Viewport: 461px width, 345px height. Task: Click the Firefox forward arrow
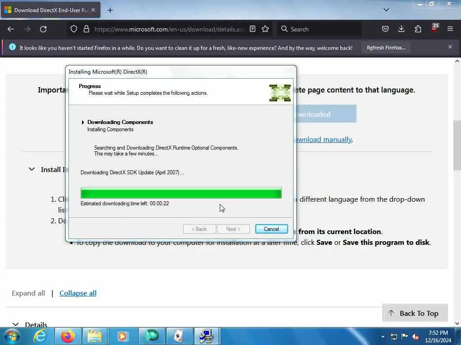tap(27, 29)
